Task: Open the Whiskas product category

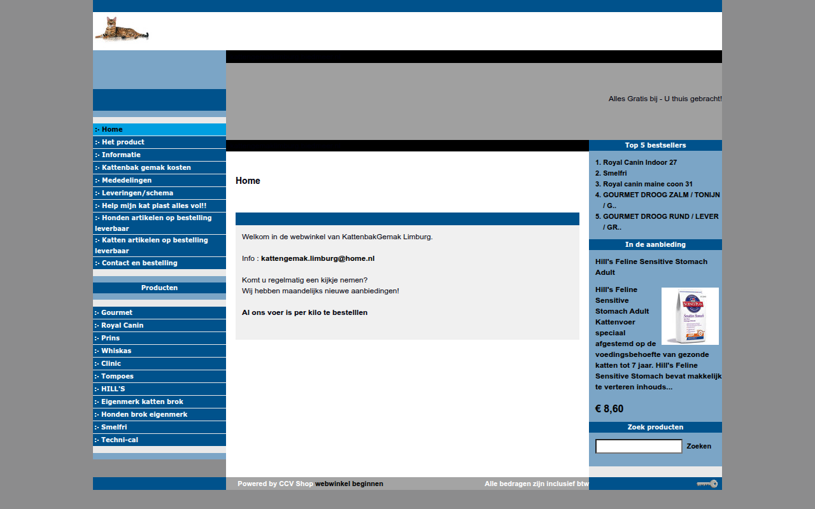Action: (x=159, y=351)
